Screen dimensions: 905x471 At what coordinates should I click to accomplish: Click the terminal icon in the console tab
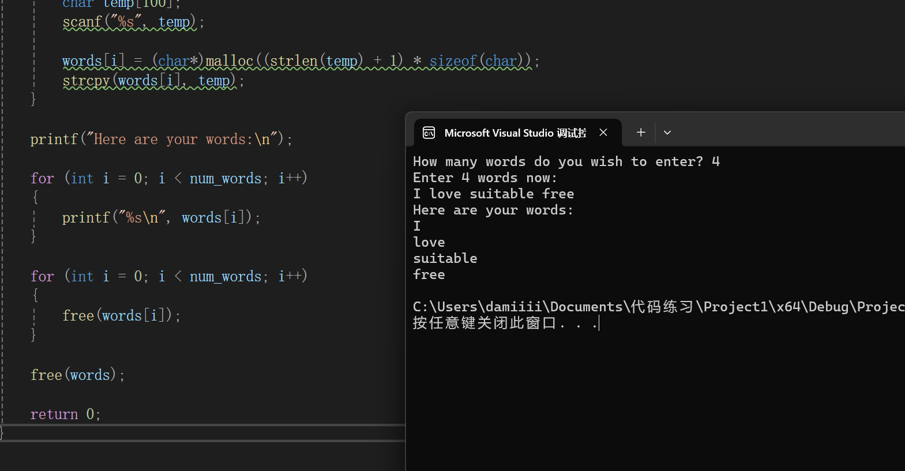pos(429,133)
